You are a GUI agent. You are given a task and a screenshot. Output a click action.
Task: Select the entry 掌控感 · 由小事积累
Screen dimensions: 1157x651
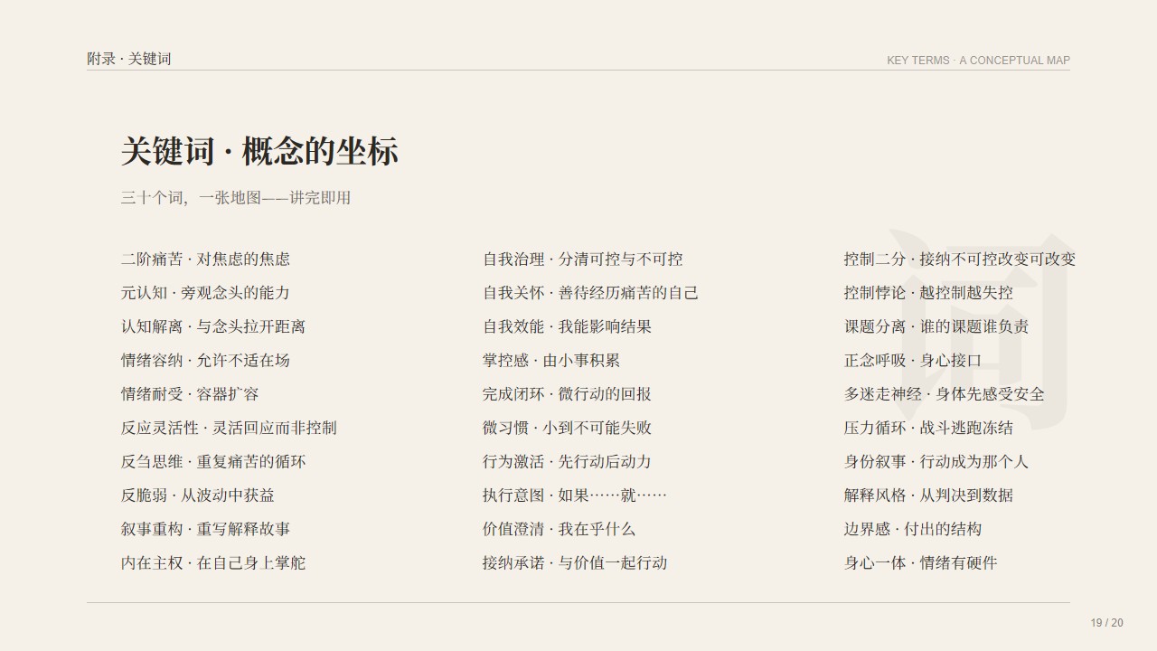click(551, 361)
